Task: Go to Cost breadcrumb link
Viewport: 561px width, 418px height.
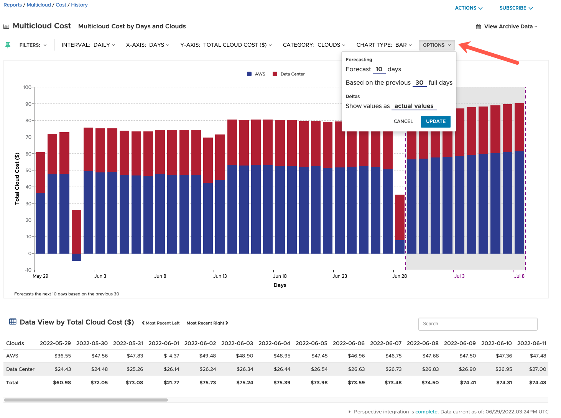Action: click(x=61, y=5)
